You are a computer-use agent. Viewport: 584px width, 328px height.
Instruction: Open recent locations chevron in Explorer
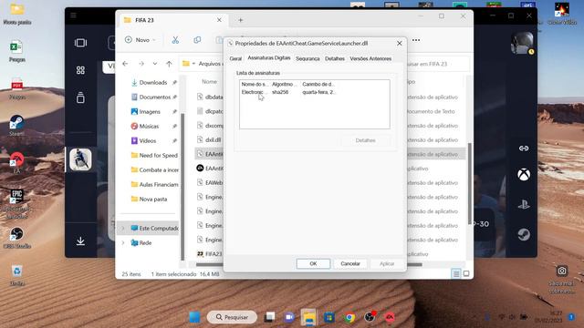pos(155,64)
